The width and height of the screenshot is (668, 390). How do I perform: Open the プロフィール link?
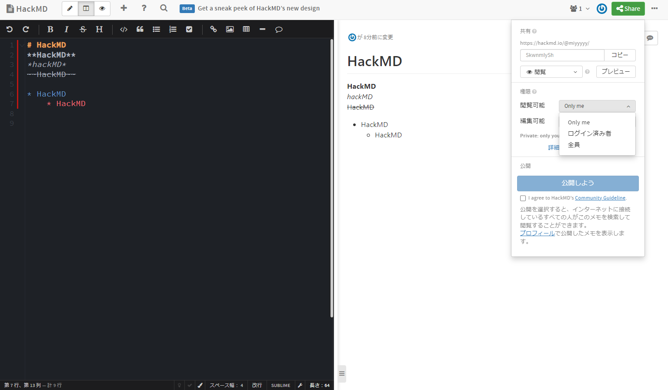(537, 233)
